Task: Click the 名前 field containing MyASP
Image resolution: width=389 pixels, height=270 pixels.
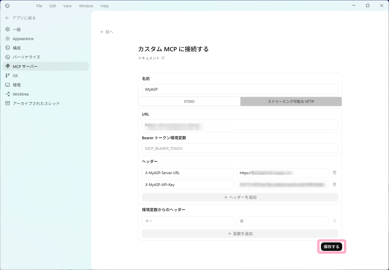Action: [x=240, y=89]
